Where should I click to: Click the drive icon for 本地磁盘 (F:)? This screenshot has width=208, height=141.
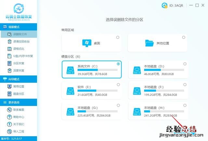point(137,91)
